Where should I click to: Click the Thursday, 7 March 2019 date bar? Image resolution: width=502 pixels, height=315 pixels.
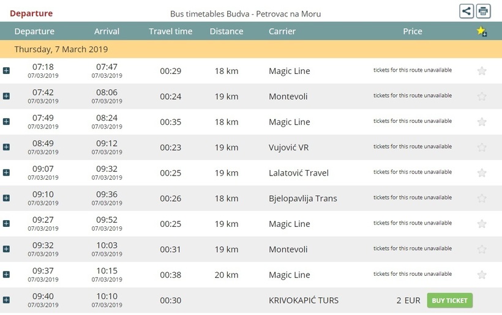pos(251,50)
